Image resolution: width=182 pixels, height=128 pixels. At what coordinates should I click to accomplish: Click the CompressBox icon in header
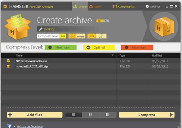(115, 7)
